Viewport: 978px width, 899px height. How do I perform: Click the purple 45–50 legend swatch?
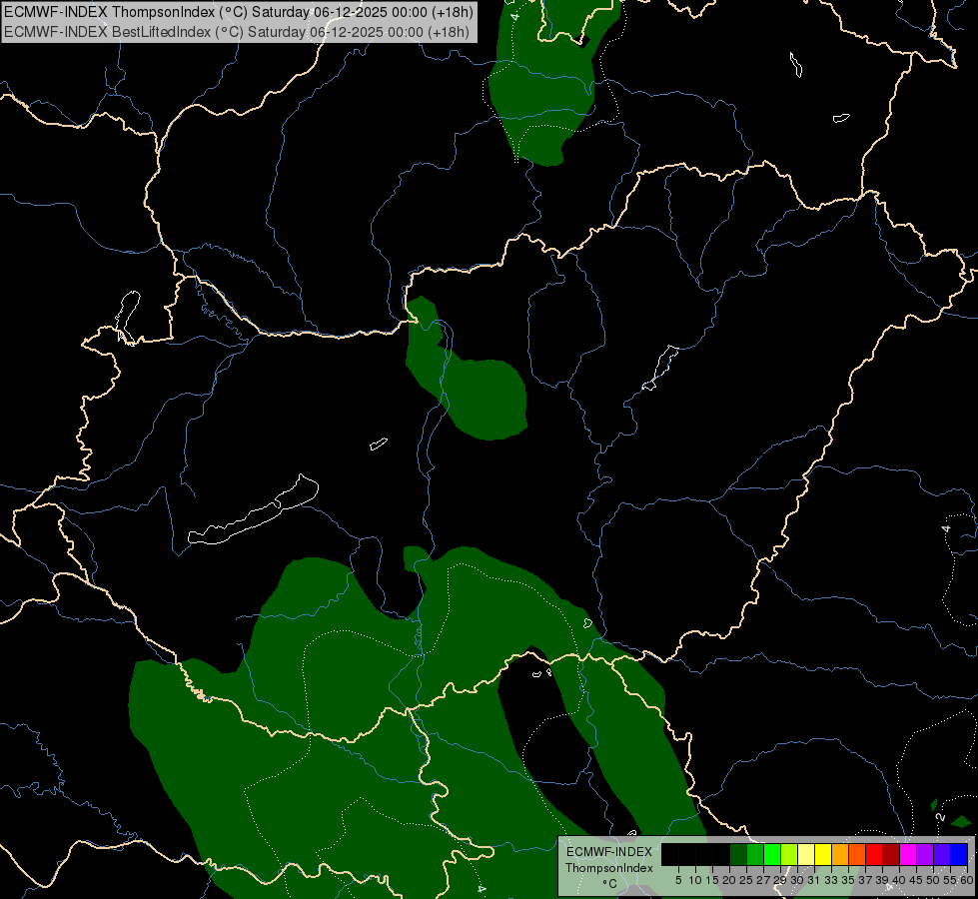[925, 854]
